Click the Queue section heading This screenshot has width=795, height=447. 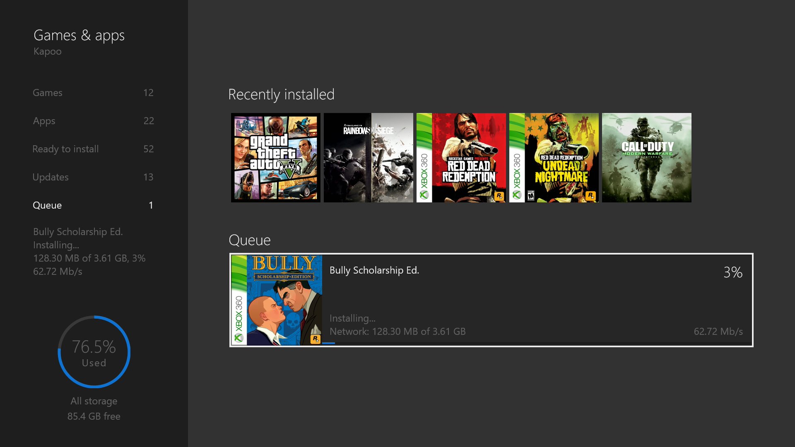(250, 240)
